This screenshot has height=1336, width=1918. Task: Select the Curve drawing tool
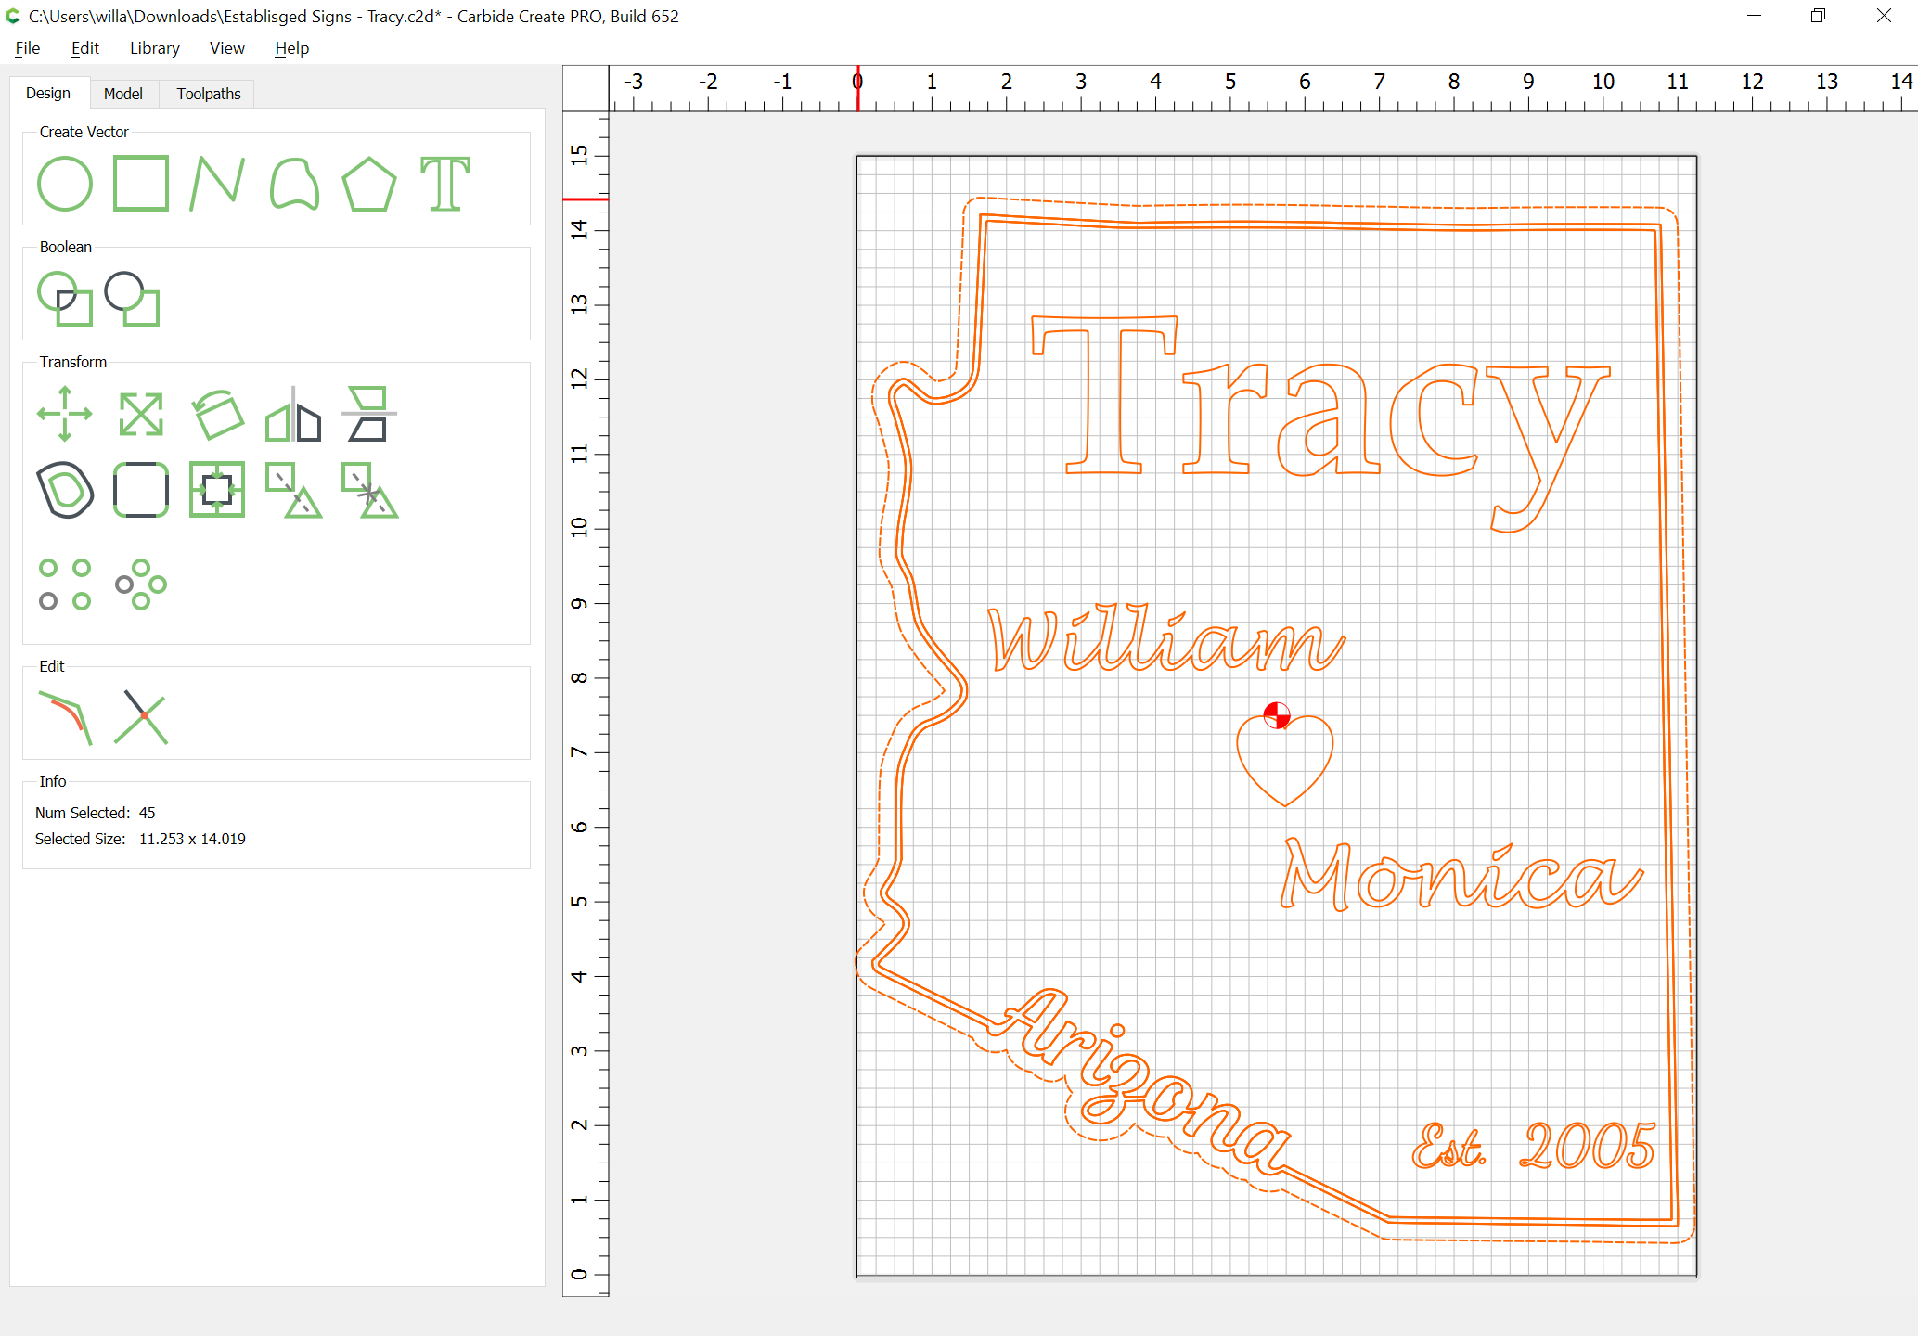pos(294,184)
